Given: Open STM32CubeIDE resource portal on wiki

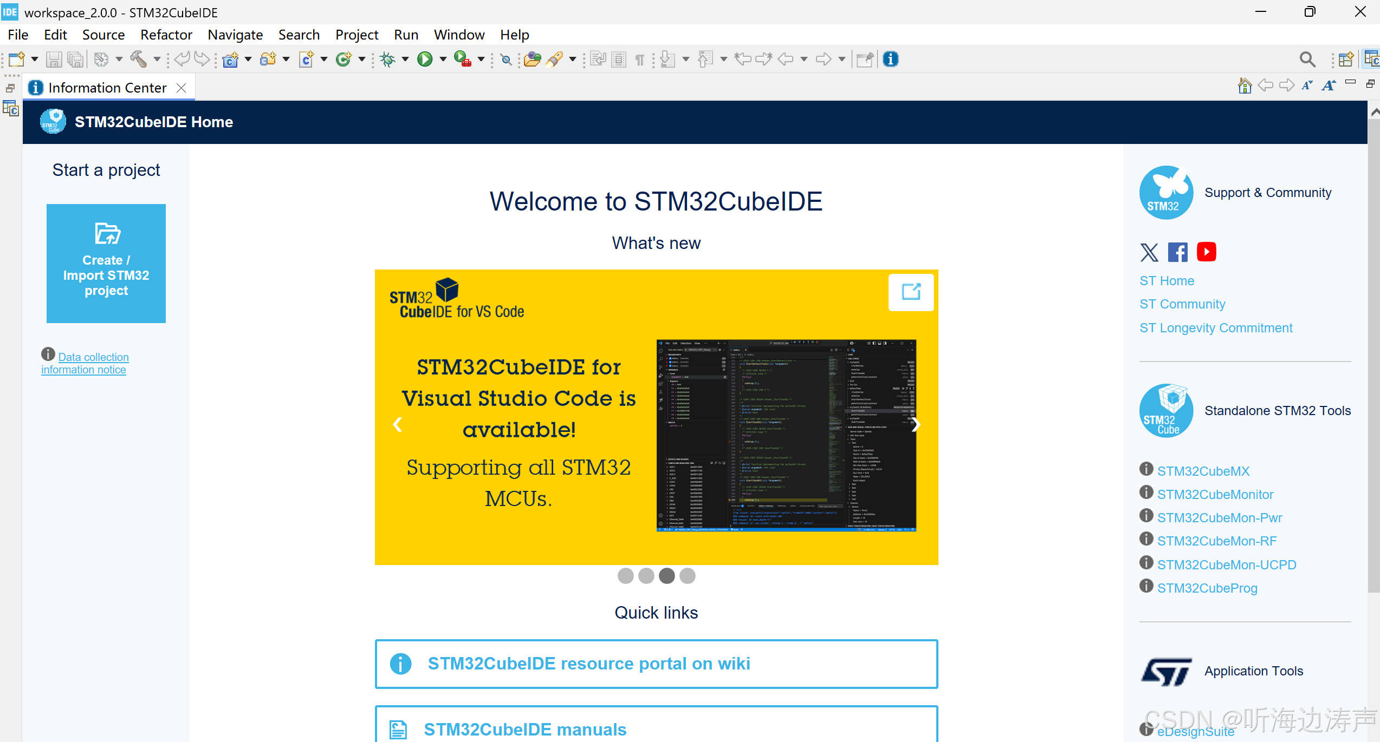Looking at the screenshot, I should (656, 664).
